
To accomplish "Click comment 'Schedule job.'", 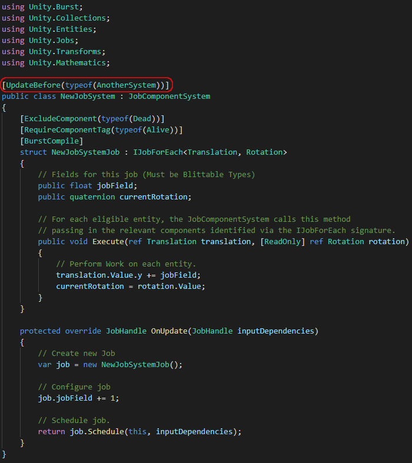I will coord(74,421).
